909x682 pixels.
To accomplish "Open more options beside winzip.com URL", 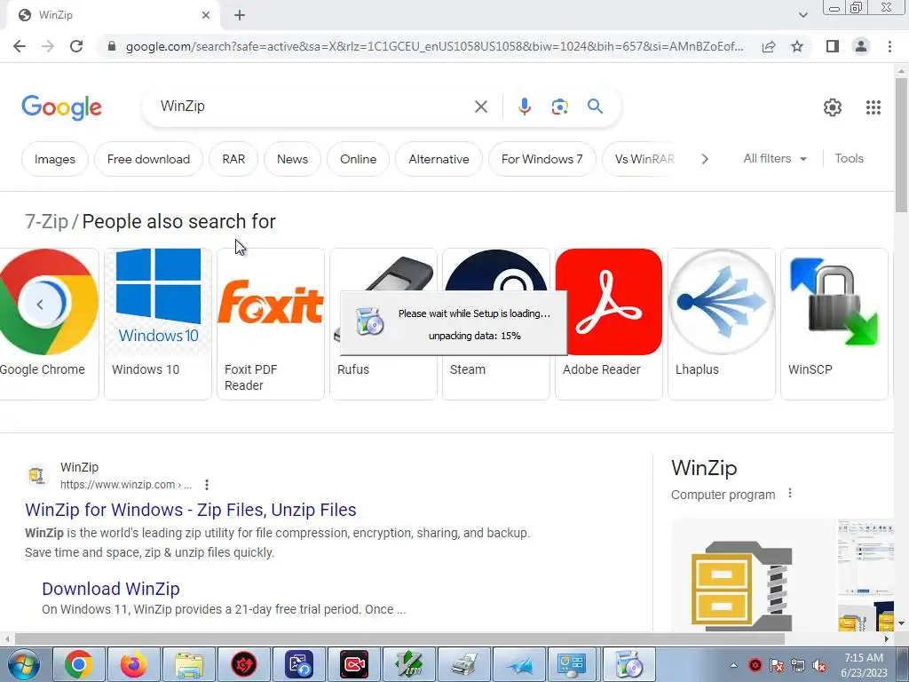I will pyautogui.click(x=206, y=485).
